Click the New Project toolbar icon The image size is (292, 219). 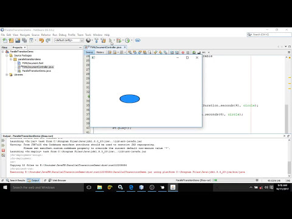[x=11, y=40]
